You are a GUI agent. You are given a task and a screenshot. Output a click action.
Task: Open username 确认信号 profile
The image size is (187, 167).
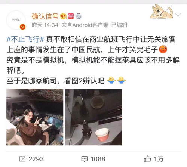point(45,16)
